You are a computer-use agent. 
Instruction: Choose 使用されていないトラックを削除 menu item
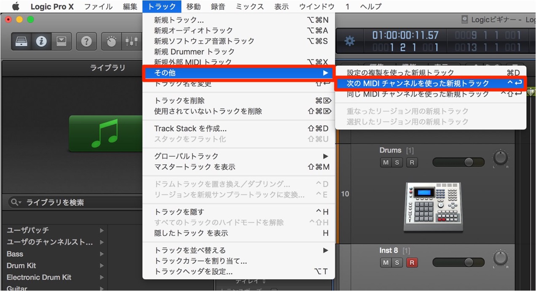point(239,111)
